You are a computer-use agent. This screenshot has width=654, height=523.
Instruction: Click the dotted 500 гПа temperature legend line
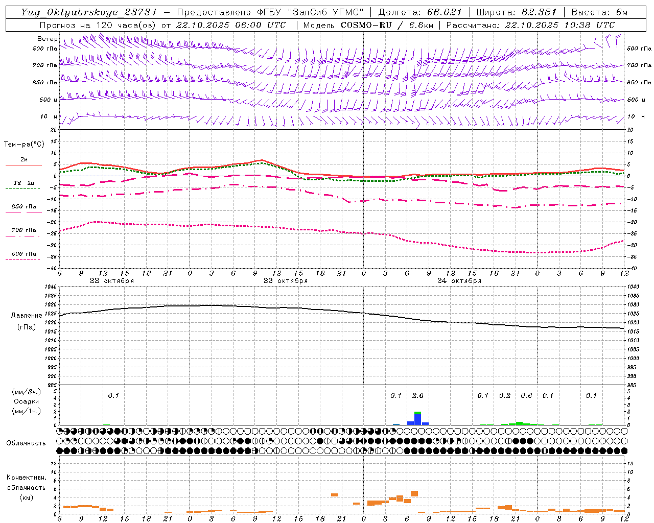(22, 260)
